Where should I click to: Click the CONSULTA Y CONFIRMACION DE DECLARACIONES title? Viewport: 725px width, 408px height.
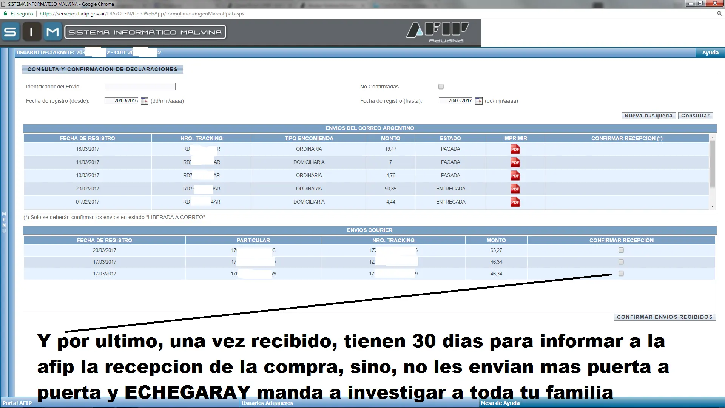click(x=102, y=69)
